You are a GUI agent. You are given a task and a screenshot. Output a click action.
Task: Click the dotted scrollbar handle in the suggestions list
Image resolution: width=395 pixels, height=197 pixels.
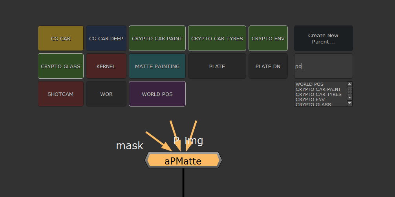[x=350, y=91]
